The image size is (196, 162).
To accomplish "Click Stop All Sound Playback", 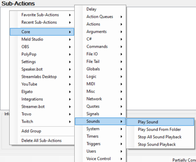I will click(x=160, y=137).
